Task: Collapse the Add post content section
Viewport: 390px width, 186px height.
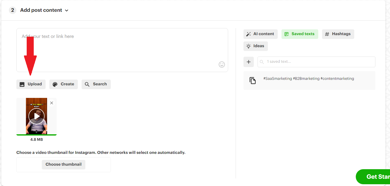Action: tap(66, 10)
